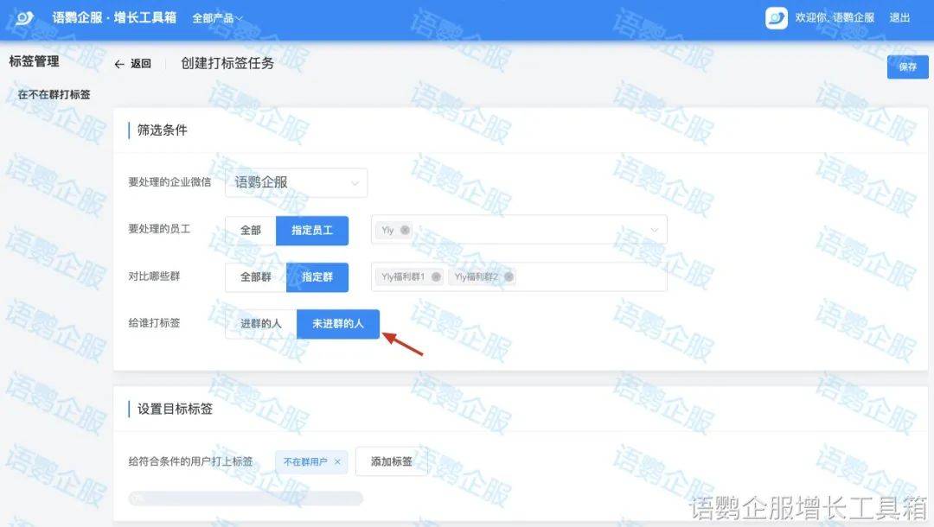Remove the Yly福利群2 tag via its x icon
The height and width of the screenshot is (527, 934).
509,276
